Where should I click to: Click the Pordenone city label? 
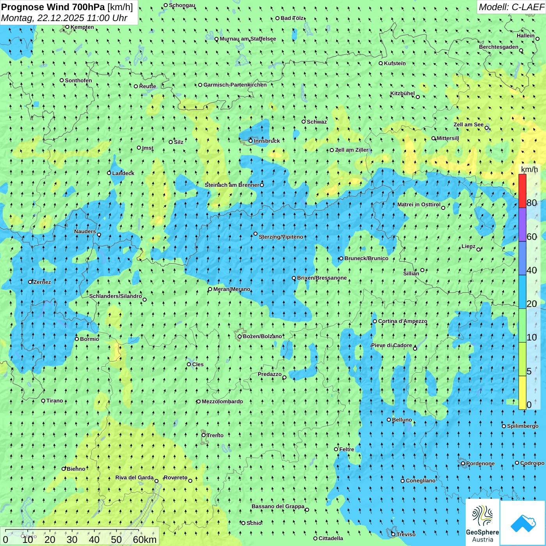(480, 463)
